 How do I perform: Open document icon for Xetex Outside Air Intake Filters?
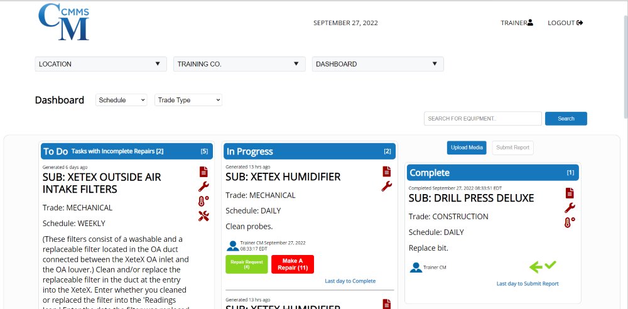tap(204, 171)
